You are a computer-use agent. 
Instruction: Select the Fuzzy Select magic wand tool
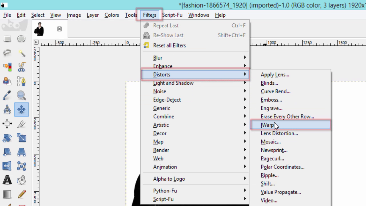point(21,53)
